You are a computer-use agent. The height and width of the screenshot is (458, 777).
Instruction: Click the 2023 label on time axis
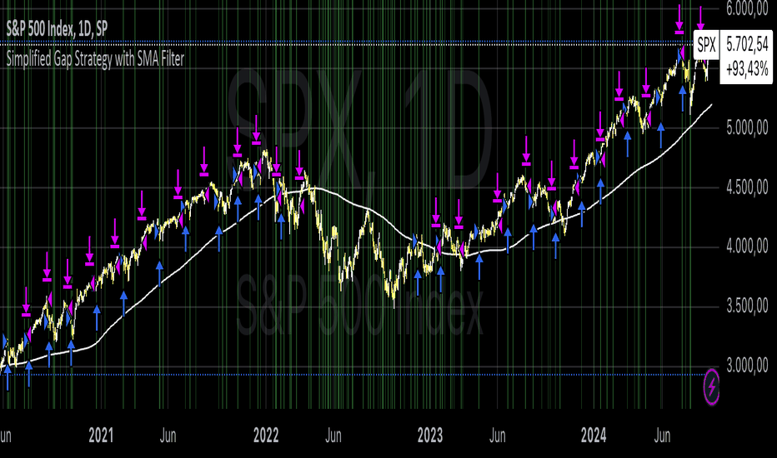coord(429,436)
